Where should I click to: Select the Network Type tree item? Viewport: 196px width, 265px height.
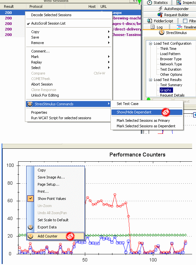(x=171, y=64)
